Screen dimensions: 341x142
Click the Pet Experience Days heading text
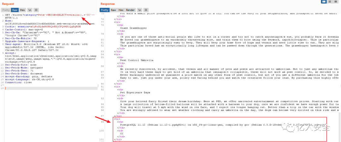coord(135,92)
